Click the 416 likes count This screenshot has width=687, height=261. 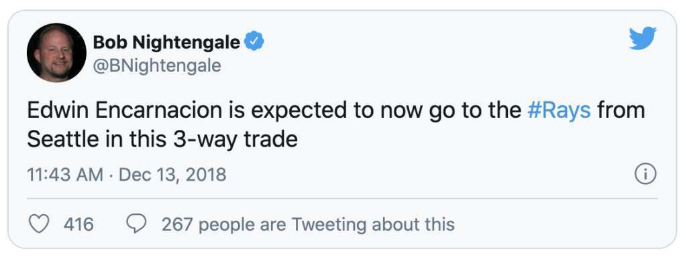(79, 224)
